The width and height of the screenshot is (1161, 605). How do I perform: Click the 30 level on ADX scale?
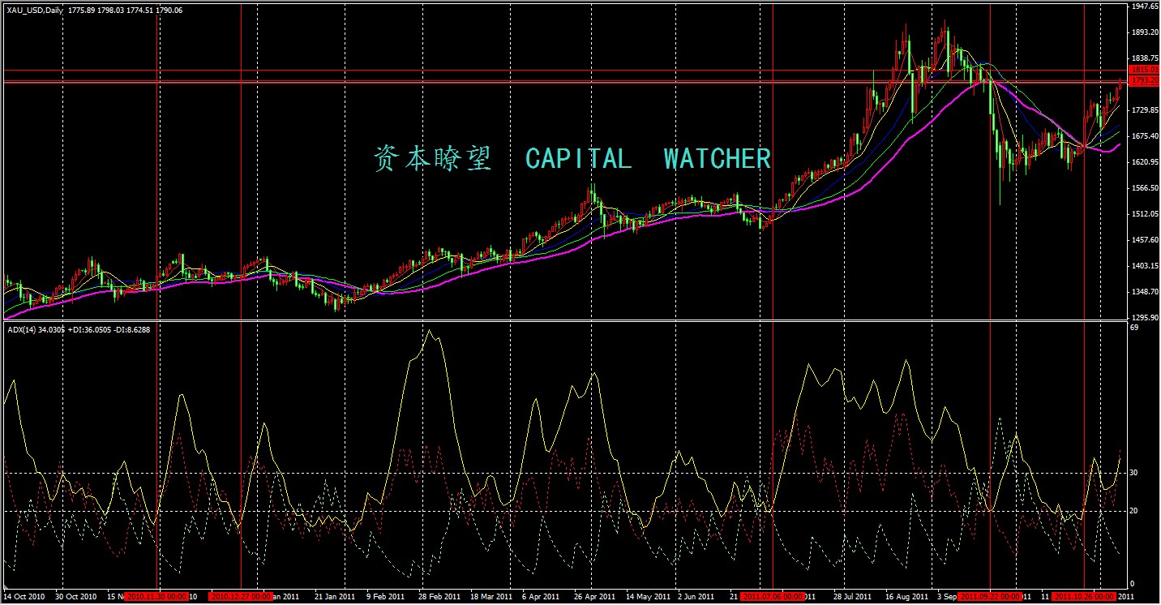click(x=1135, y=473)
